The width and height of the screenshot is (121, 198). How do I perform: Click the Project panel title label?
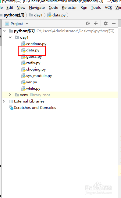(17, 24)
